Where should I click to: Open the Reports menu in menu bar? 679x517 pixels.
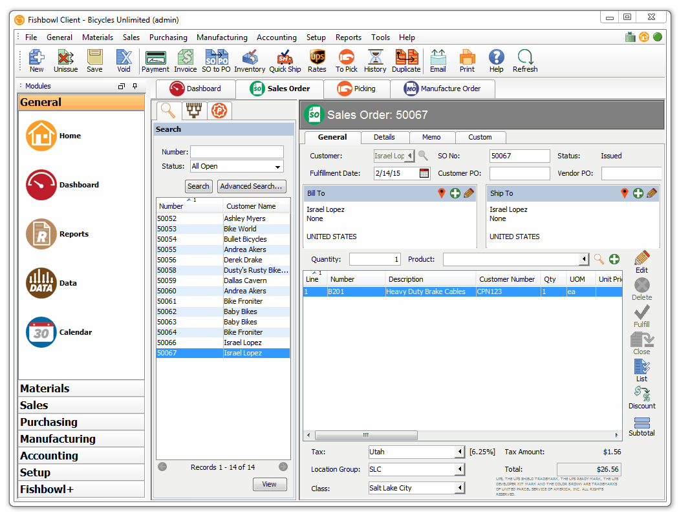point(348,37)
